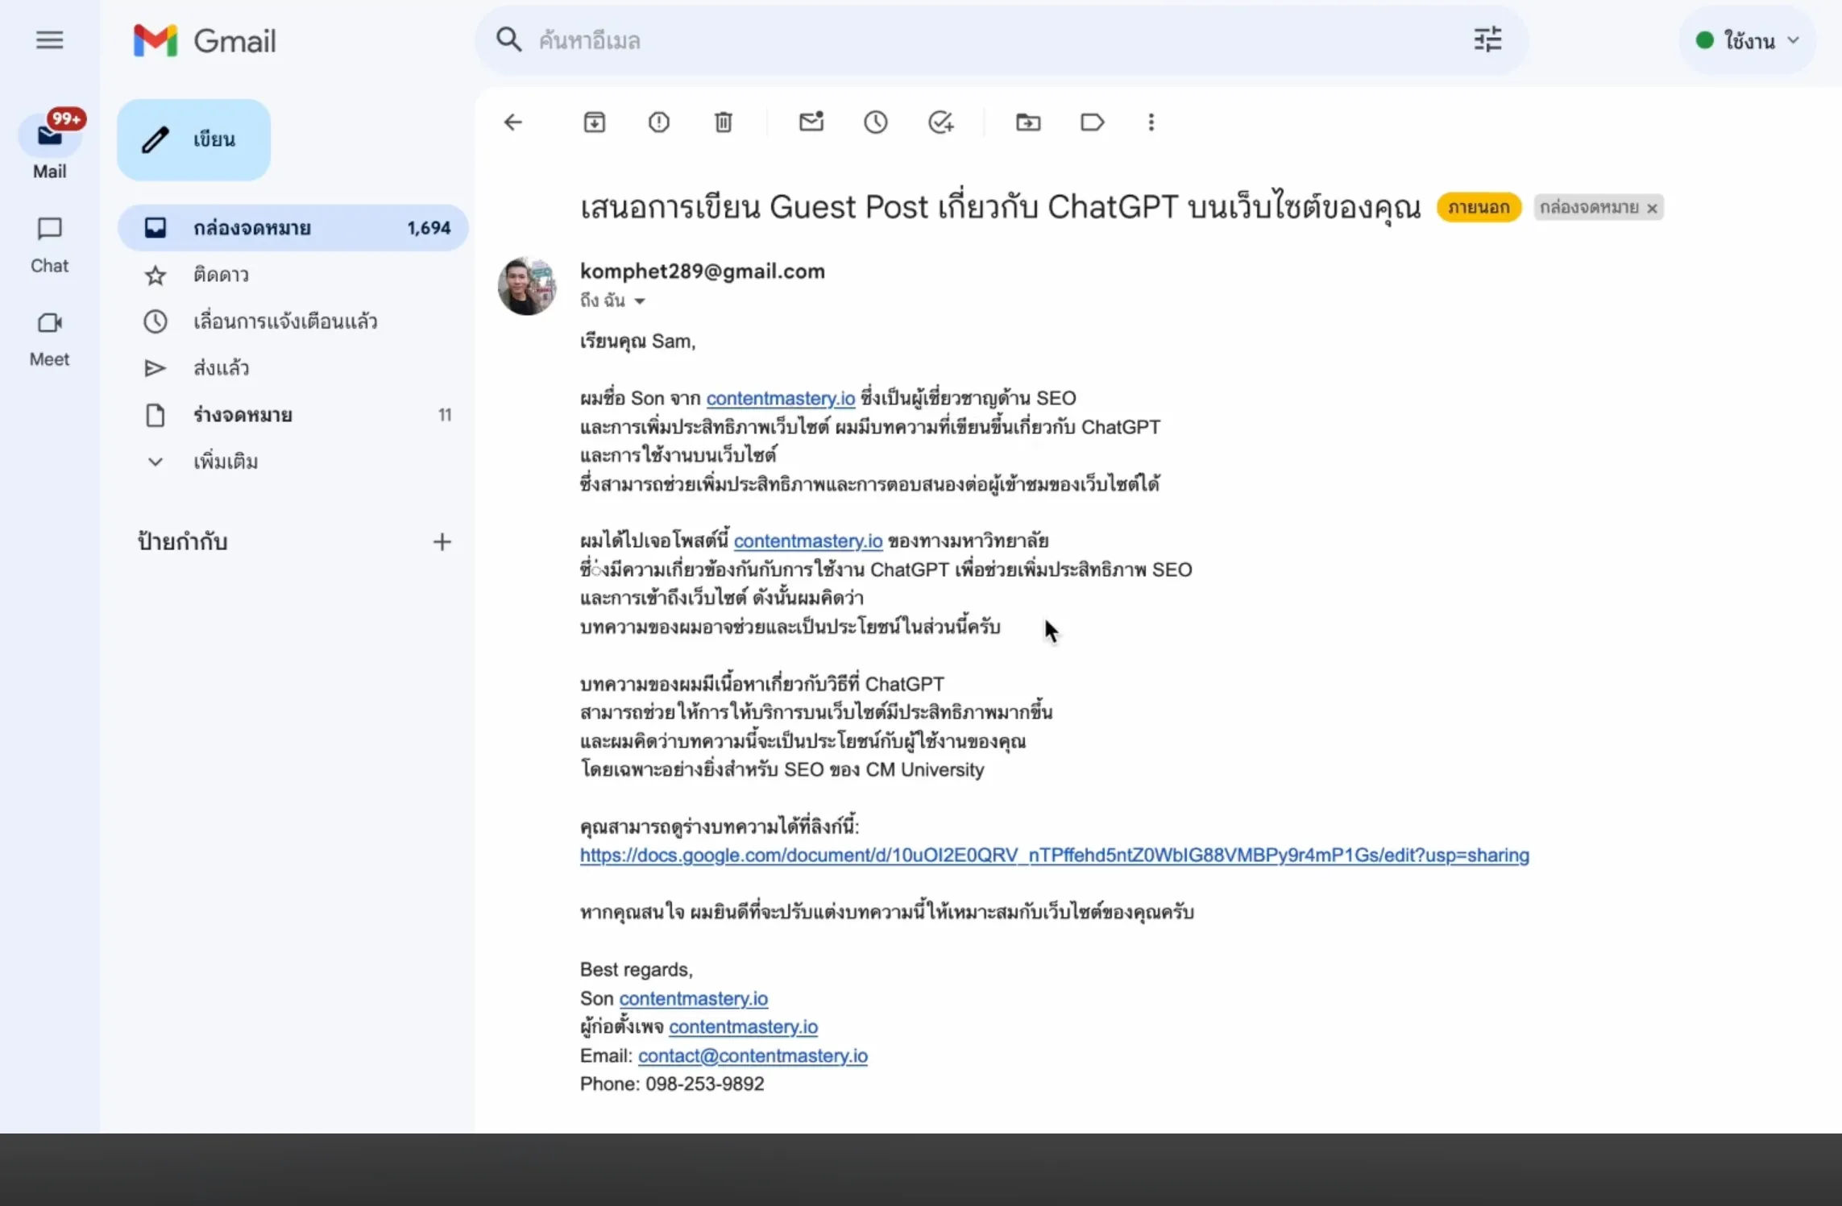Open contentmastery.io link after ผมได้ไปเจอโพสต์นี้
This screenshot has width=1842, height=1206.
pos(808,541)
